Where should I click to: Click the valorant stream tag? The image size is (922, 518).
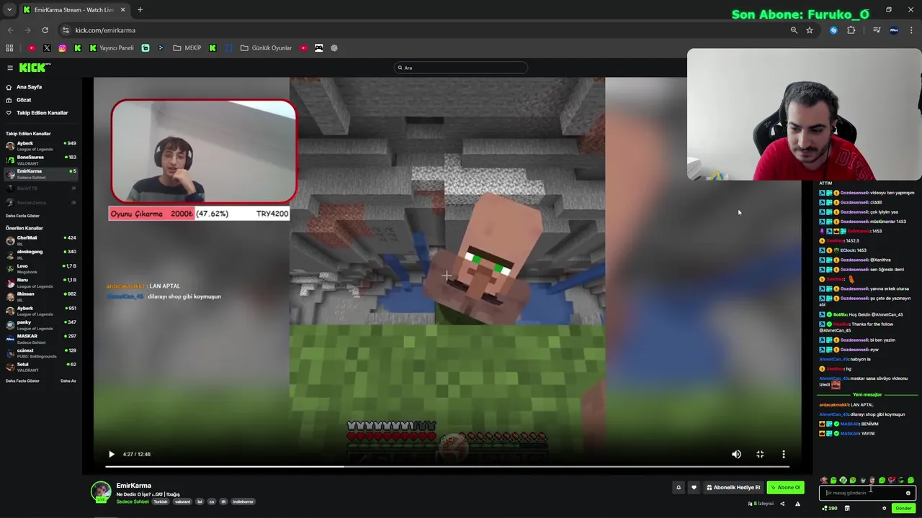coord(182,501)
